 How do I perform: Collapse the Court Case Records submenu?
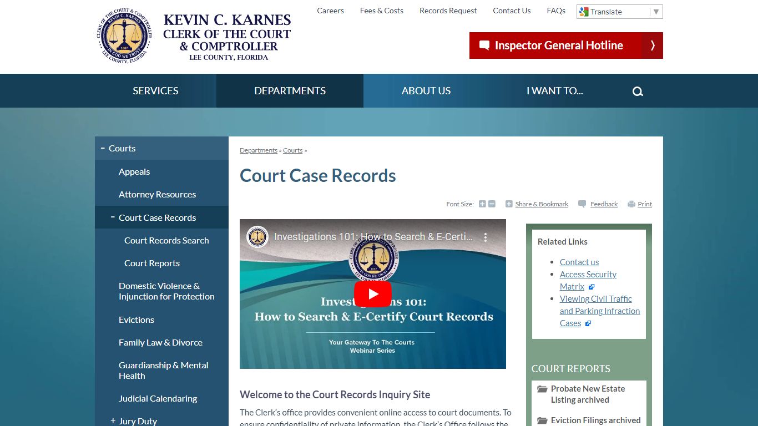pyautogui.click(x=113, y=217)
